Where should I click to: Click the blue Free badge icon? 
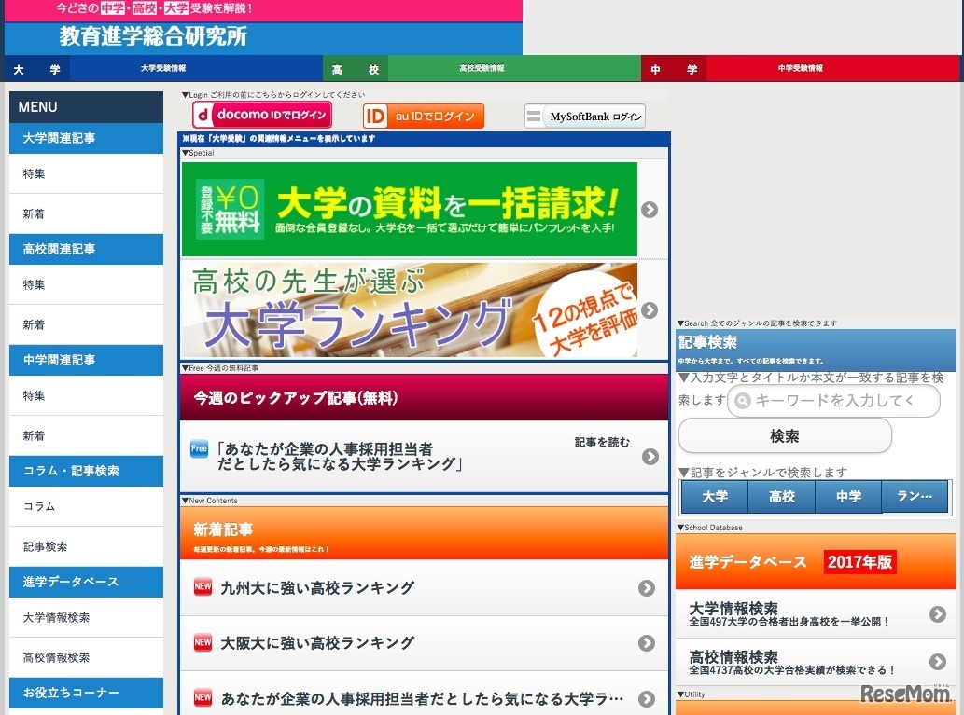coord(199,448)
